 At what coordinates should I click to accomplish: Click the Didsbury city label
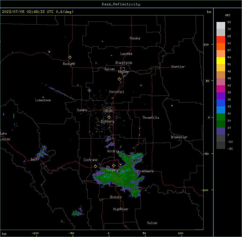[x=107, y=121]
